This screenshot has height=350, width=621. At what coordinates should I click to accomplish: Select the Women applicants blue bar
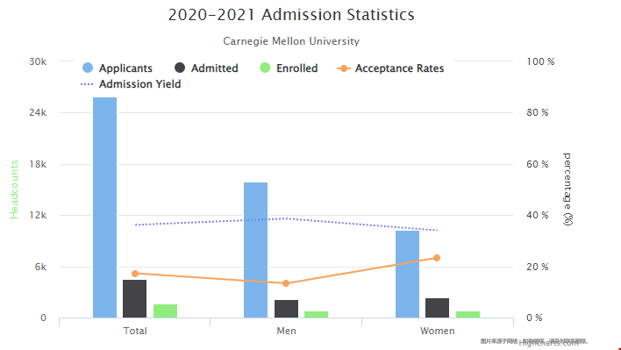click(408, 274)
